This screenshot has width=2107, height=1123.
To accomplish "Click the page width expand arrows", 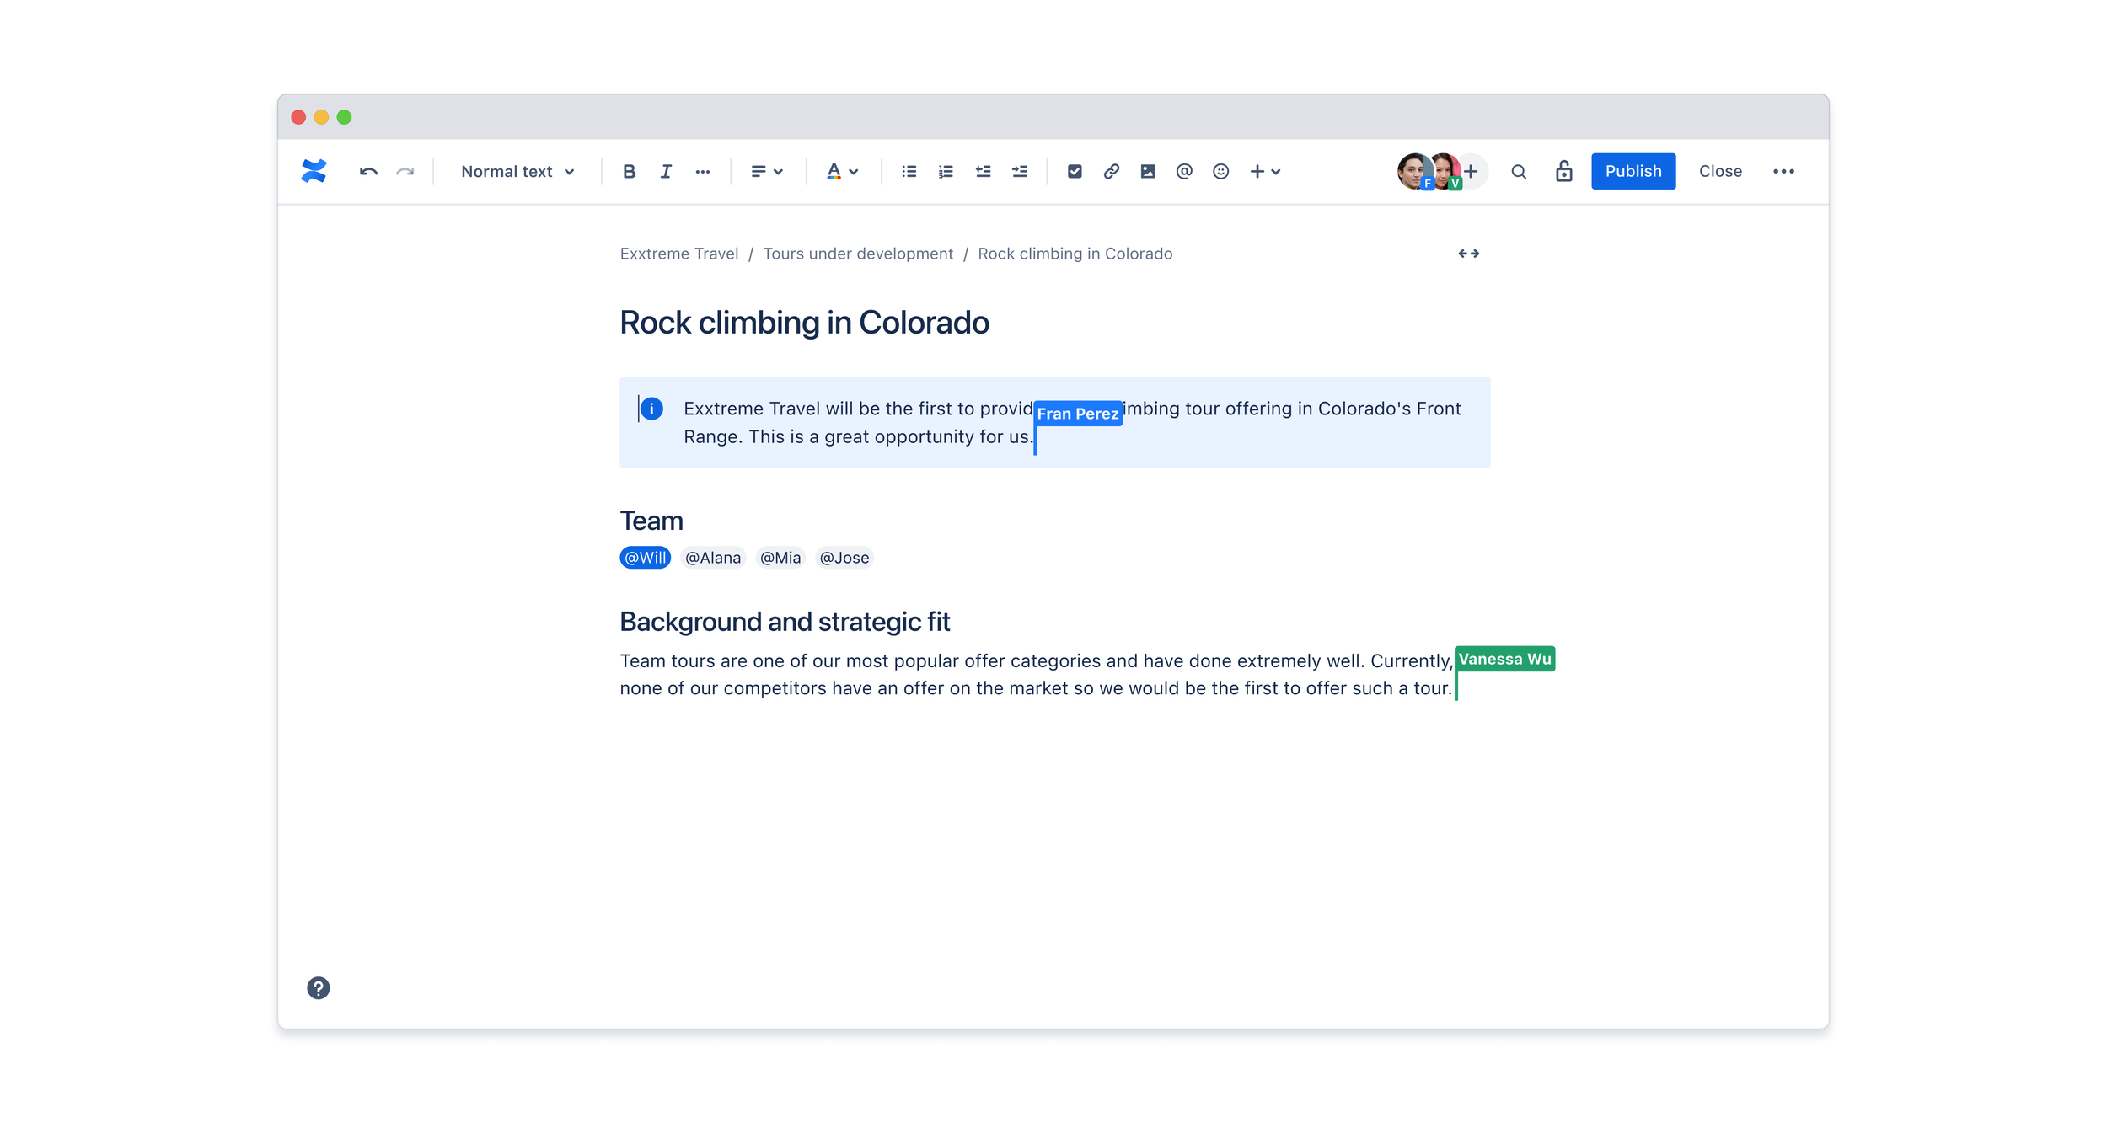I will tap(1468, 254).
